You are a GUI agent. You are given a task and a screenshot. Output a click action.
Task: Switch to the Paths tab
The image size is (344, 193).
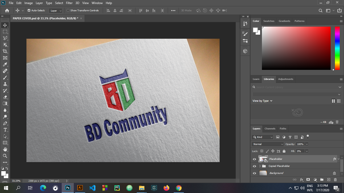click(283, 129)
